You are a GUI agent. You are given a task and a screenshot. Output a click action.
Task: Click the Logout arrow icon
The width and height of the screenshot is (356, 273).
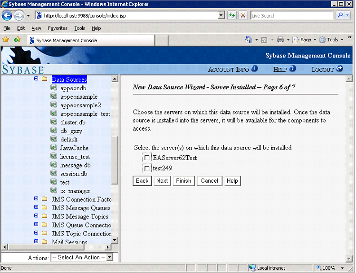click(x=339, y=68)
